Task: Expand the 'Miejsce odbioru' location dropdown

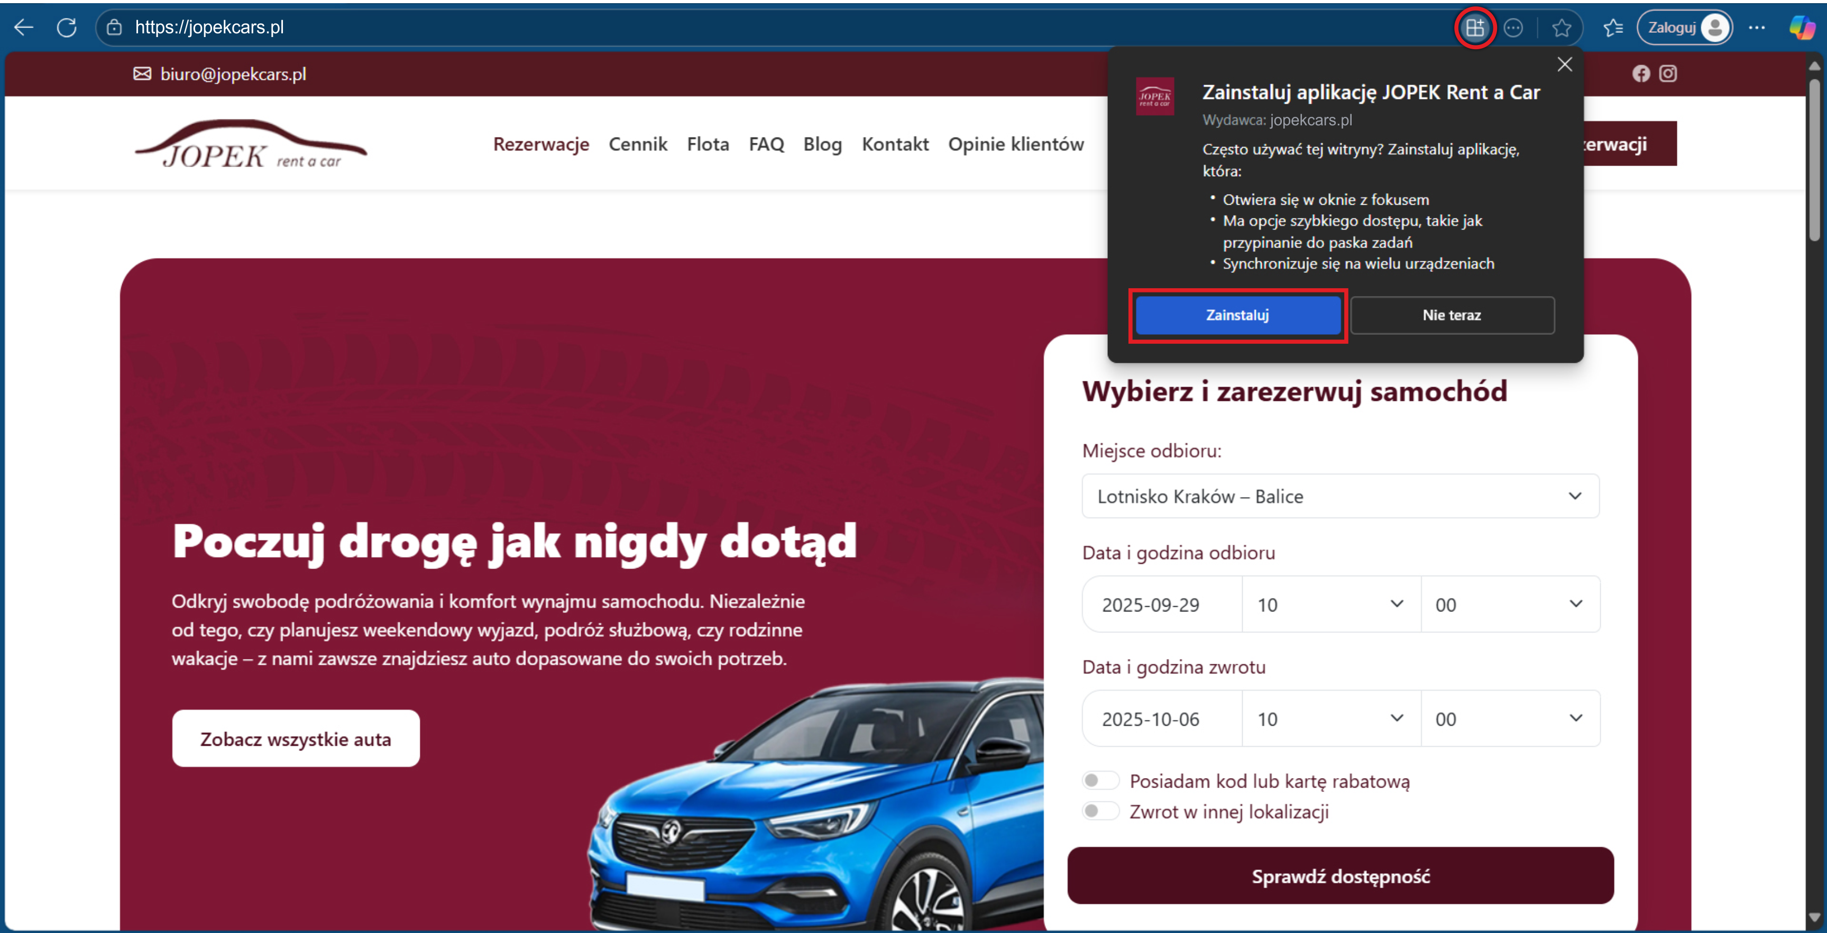Action: click(x=1340, y=496)
